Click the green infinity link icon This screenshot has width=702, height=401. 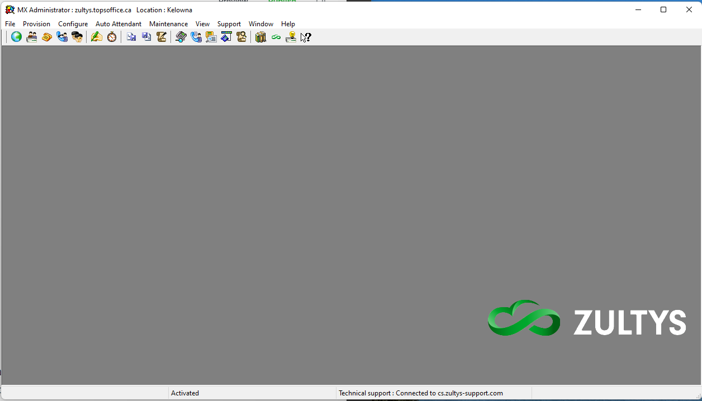pos(276,37)
